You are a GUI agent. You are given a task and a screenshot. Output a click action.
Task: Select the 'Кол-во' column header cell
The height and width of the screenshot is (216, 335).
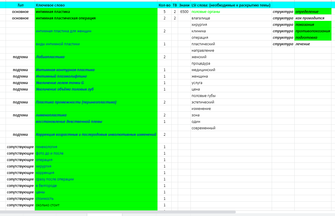[x=164, y=5]
